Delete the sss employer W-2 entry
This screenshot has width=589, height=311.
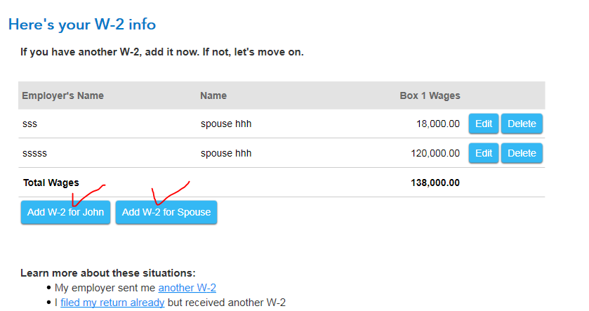pyautogui.click(x=521, y=124)
